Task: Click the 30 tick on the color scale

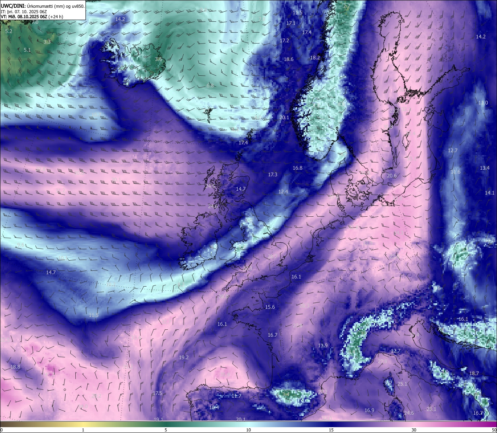Action: (414, 430)
